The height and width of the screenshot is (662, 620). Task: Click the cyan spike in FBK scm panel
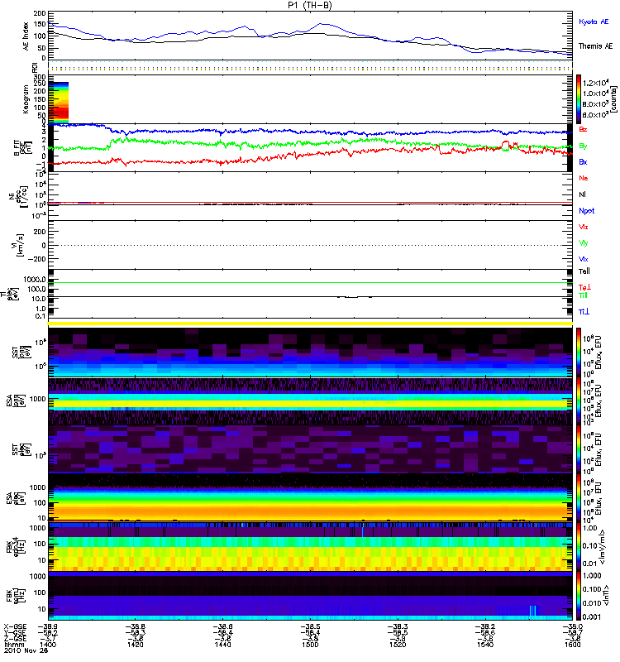tap(532, 611)
